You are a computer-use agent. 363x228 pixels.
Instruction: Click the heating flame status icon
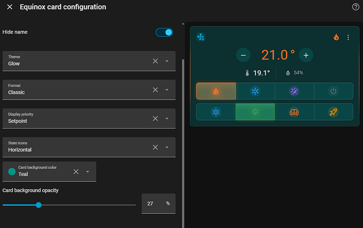(x=336, y=37)
